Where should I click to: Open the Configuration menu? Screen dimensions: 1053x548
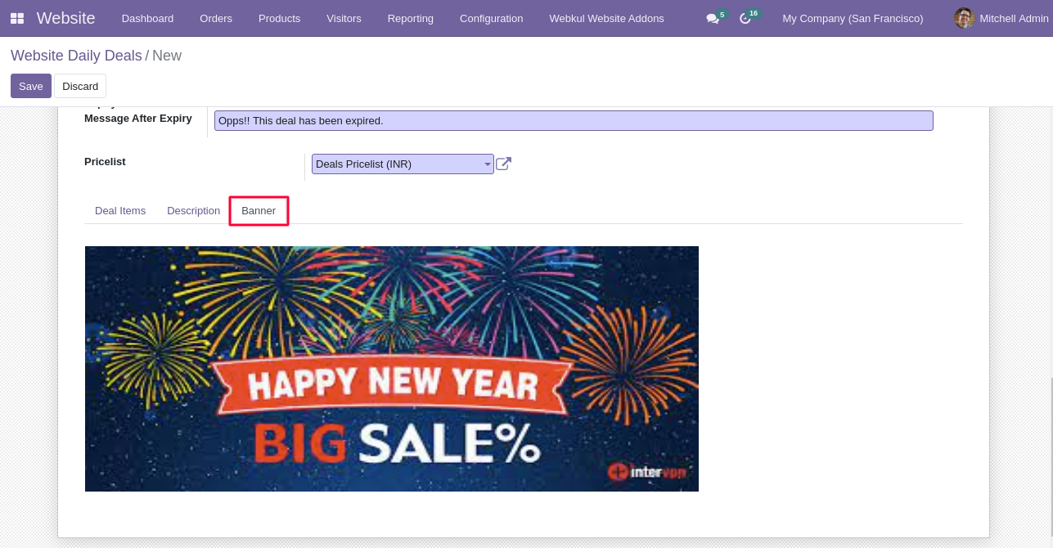point(492,18)
